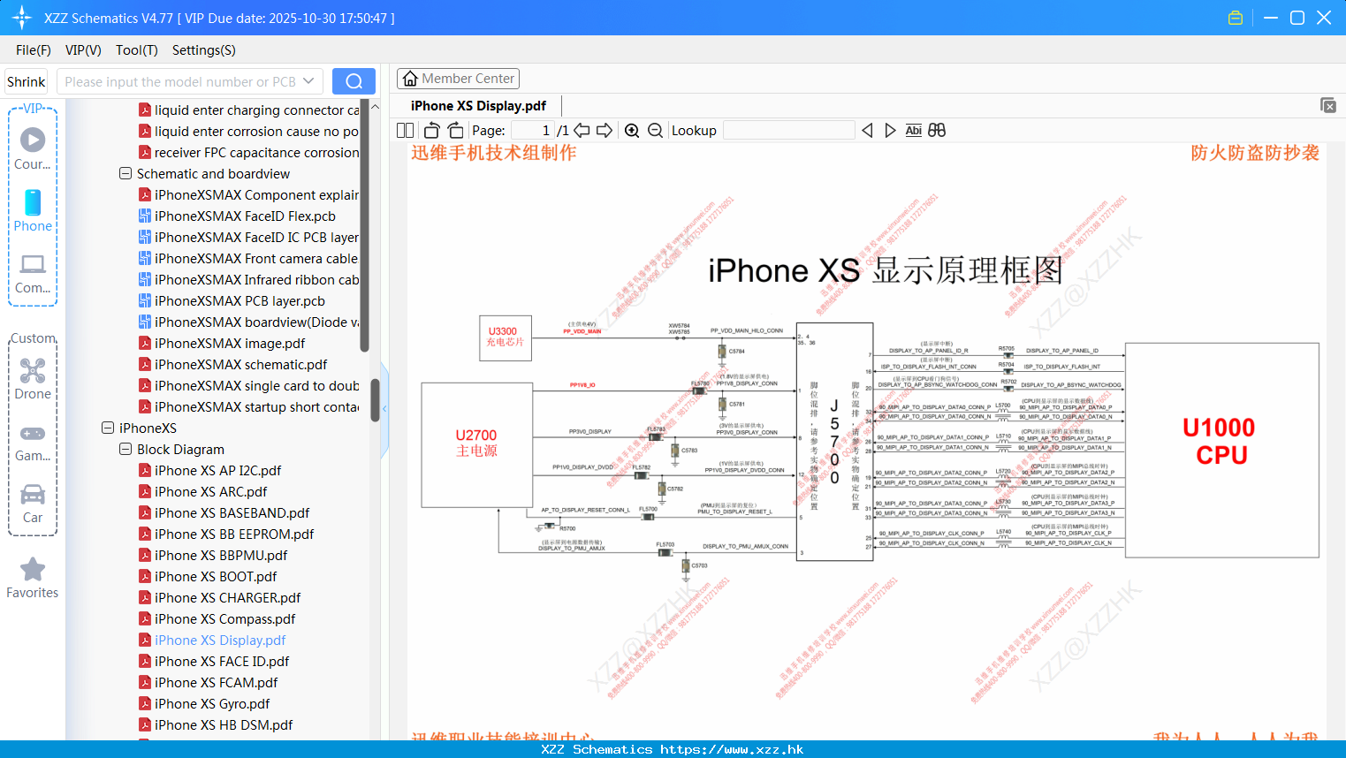Image resolution: width=1346 pixels, height=758 pixels.
Task: Toggle the Abi whole-word match icon
Action: coord(913,131)
